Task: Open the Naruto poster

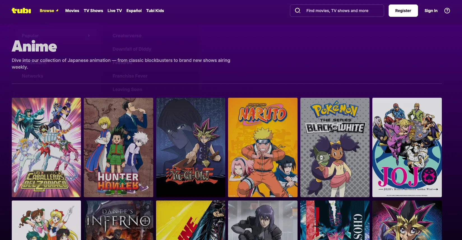Action: pyautogui.click(x=263, y=147)
